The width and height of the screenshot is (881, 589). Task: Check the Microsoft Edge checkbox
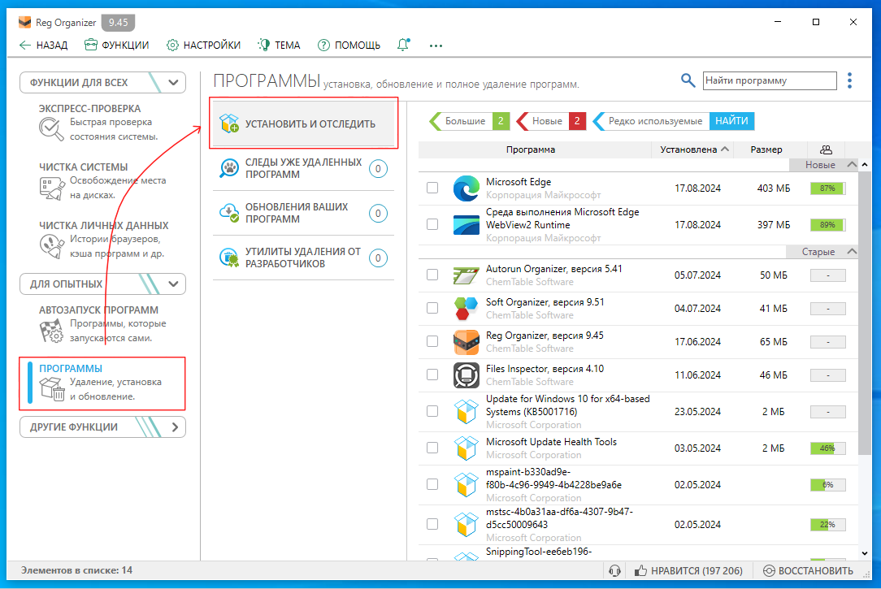(432, 188)
